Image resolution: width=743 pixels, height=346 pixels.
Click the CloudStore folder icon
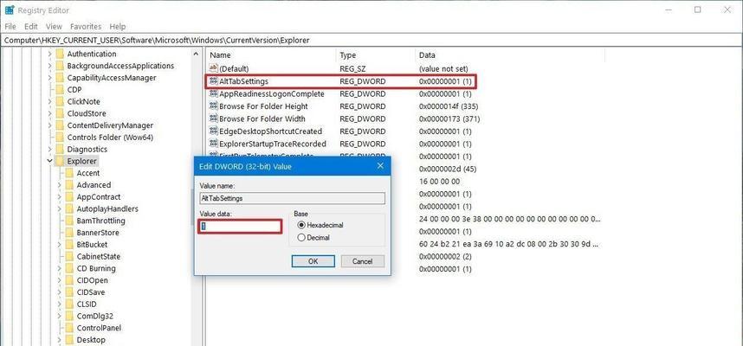[60, 113]
